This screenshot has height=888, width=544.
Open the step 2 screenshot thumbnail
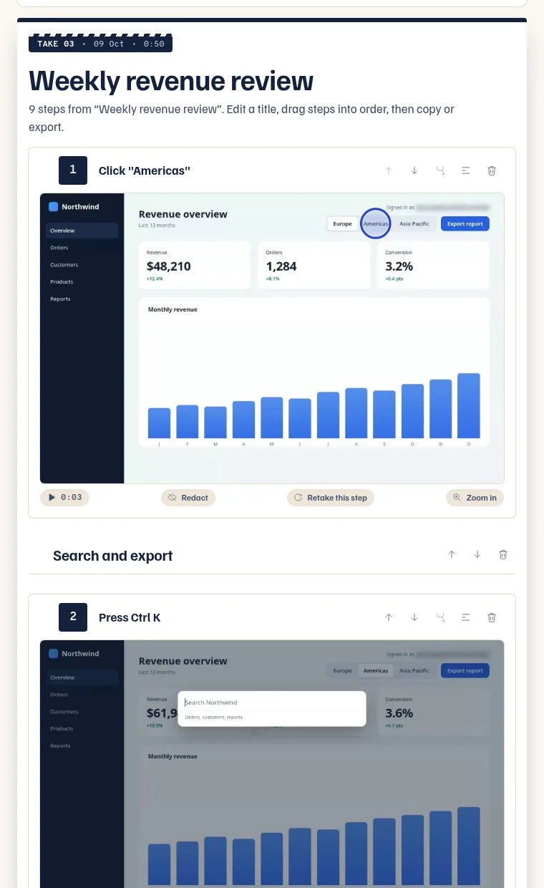pos(272,763)
